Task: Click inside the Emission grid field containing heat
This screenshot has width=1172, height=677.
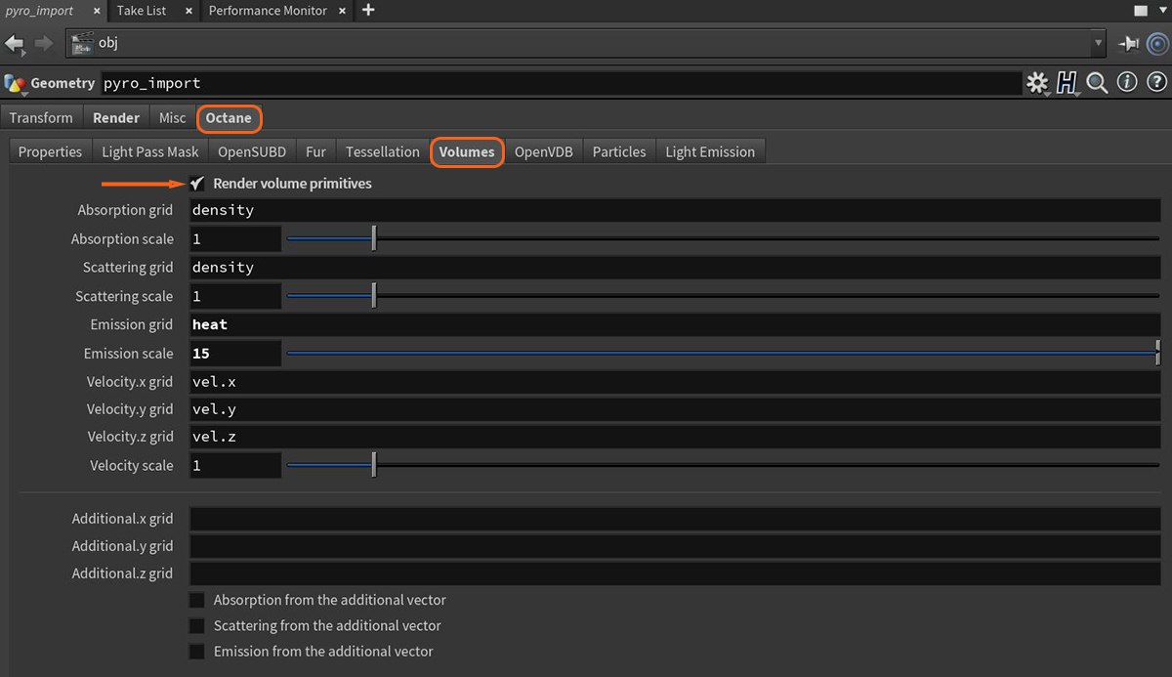Action: (x=391, y=323)
